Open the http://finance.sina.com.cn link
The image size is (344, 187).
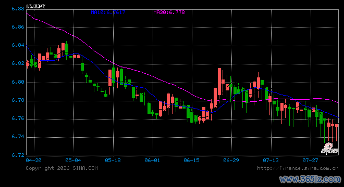(x=298, y=168)
